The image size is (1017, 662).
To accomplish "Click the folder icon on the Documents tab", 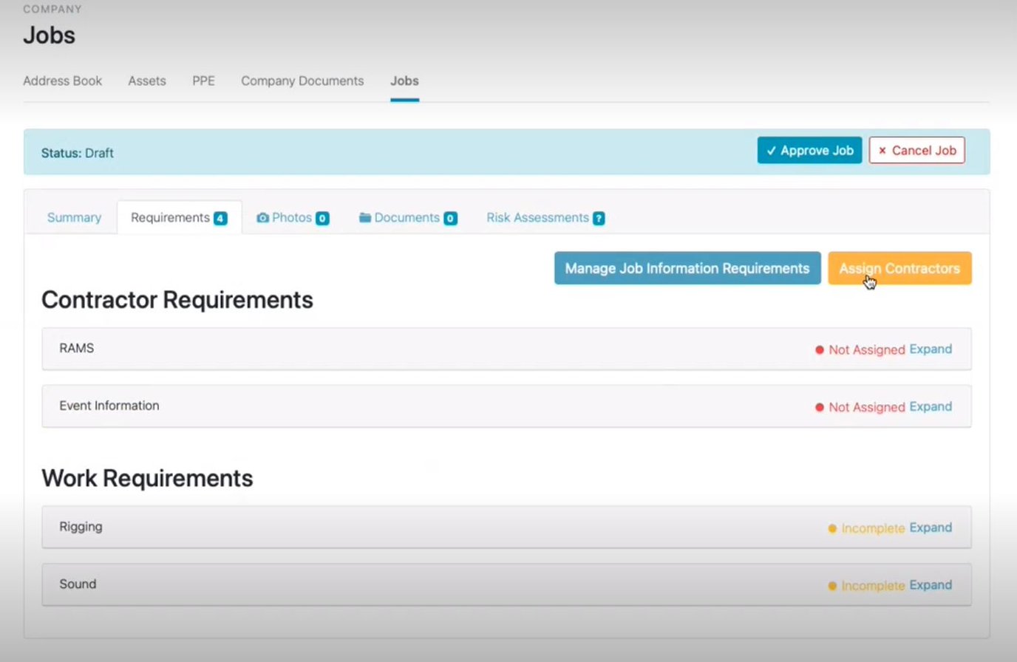I will (x=365, y=217).
